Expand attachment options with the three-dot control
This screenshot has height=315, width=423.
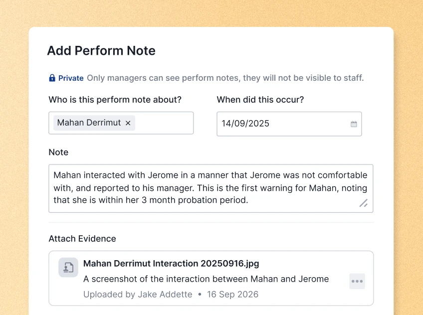point(357,281)
